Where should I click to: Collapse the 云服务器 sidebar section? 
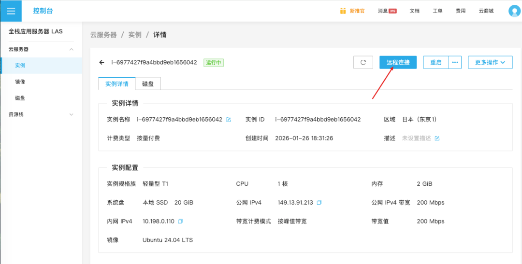coord(71,49)
